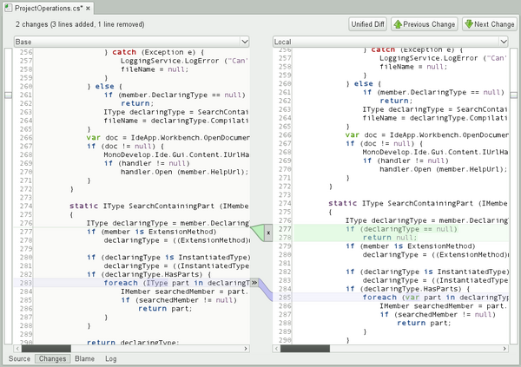Click the >> arrow to apply foreach change
521x367 pixels.
(254, 283)
